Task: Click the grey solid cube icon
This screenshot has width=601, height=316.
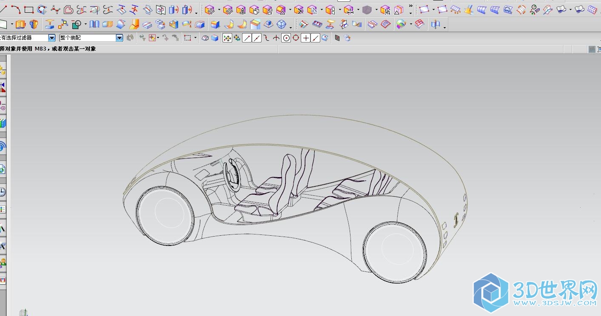Action: point(367,10)
